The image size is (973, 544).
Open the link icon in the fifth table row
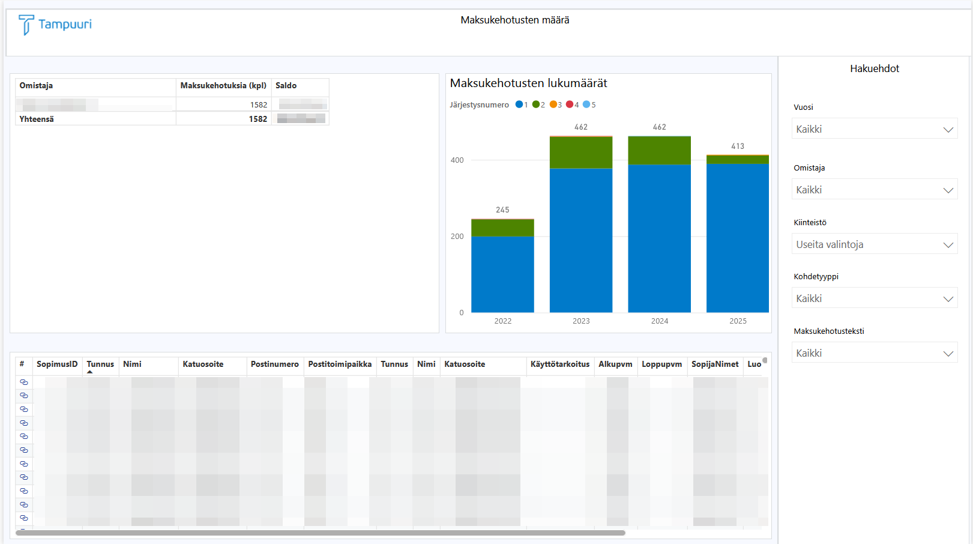[x=24, y=437]
